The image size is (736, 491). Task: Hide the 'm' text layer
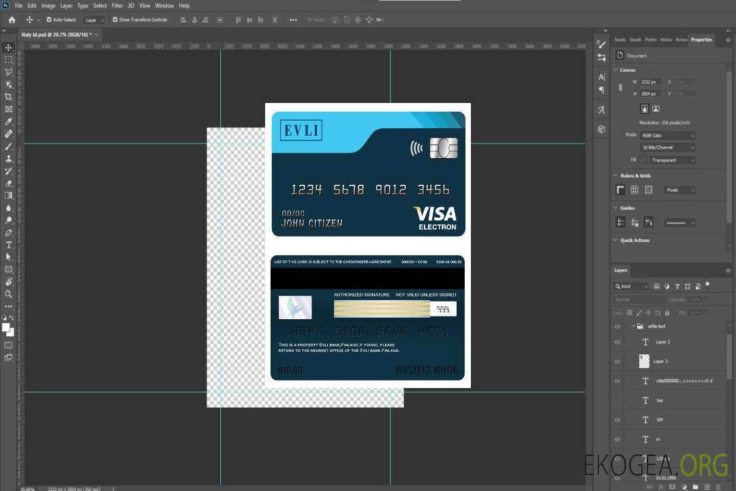[617, 439]
